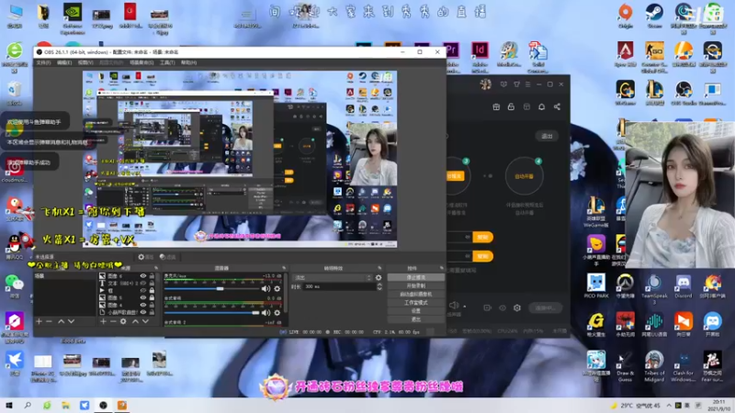Viewport: 735px width, 413px height.
Task: Click camera icon in assistant bottom bar
Action: tap(488, 307)
